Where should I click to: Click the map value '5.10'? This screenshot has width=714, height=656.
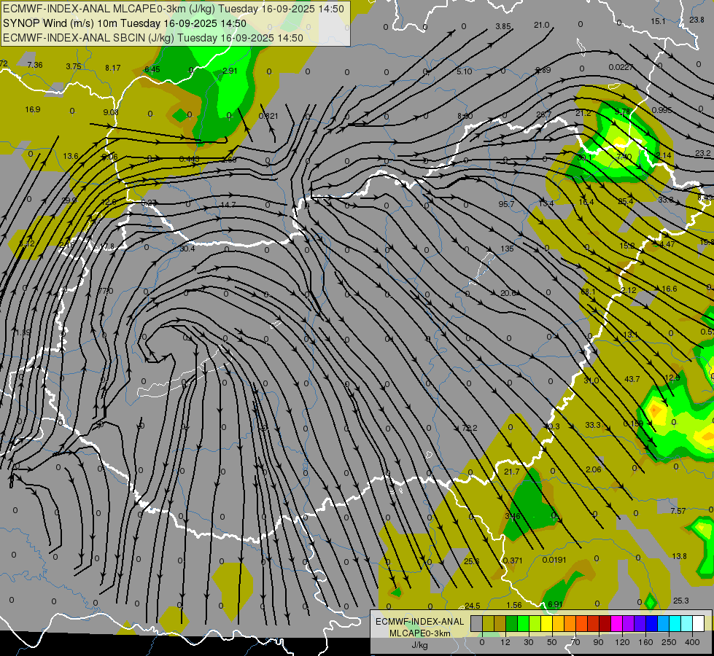tap(465, 71)
